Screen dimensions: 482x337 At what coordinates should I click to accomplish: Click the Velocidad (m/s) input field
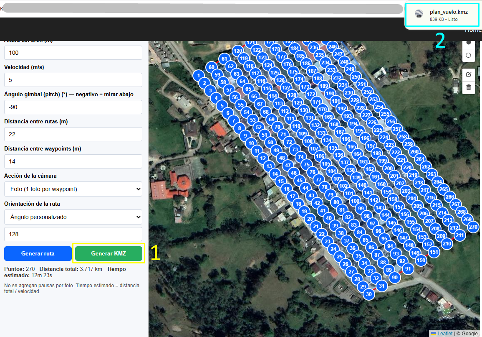(x=73, y=80)
